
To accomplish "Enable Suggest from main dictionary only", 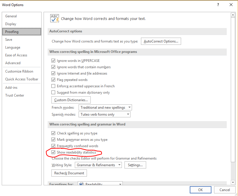I will (x=53, y=93).
